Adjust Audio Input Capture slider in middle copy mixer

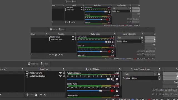(92, 42)
